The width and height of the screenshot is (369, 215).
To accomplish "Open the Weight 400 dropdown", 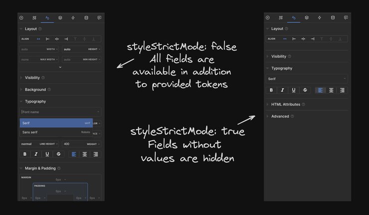I will click(81, 144).
